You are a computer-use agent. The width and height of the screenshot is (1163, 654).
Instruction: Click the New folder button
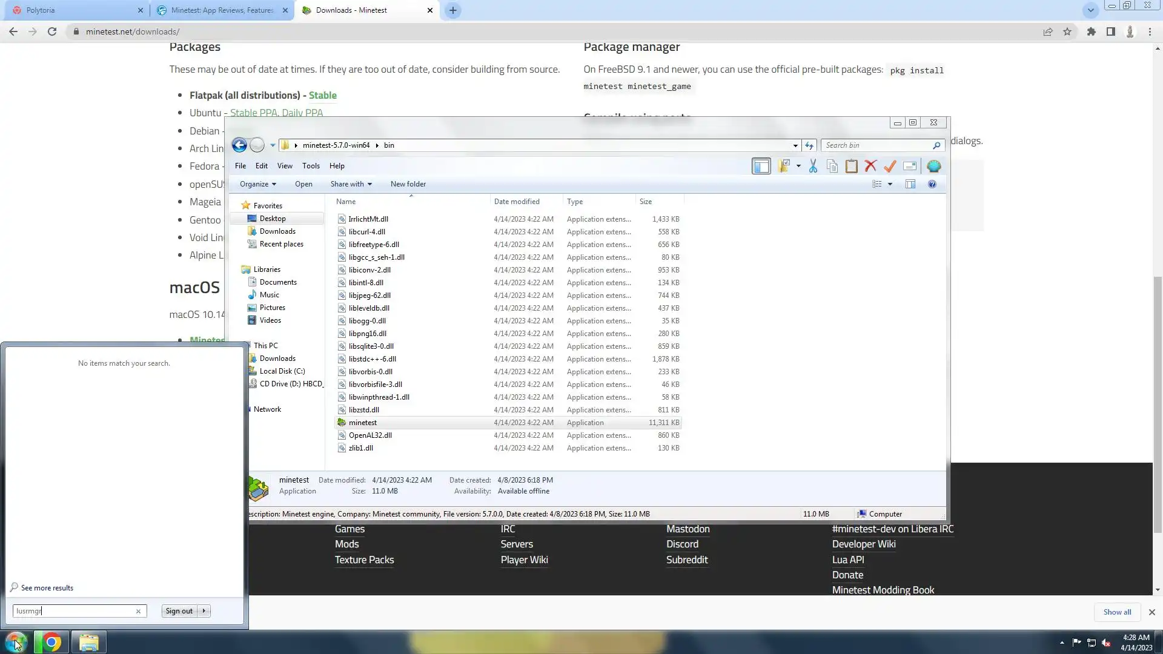point(408,184)
